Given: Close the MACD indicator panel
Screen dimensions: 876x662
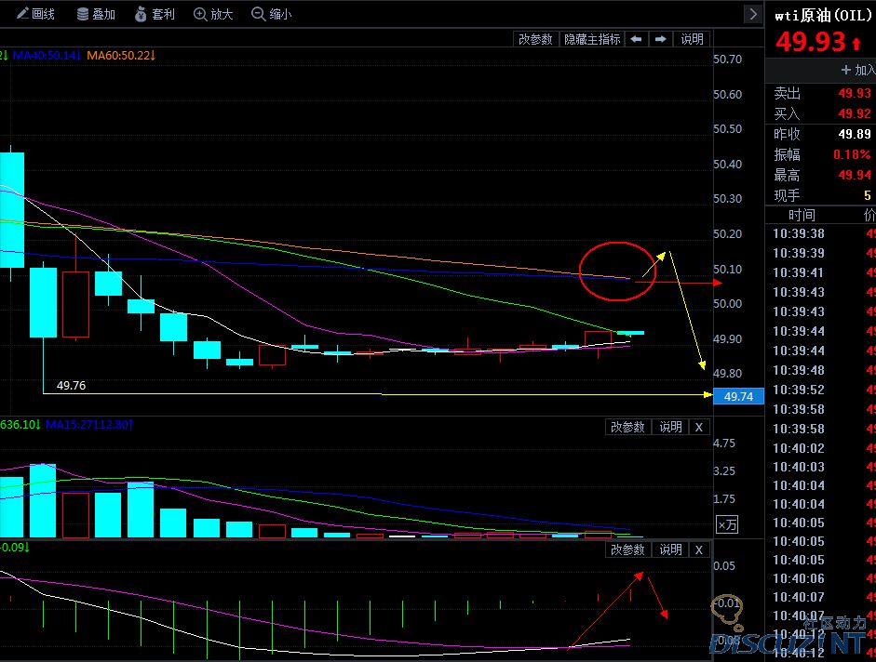Looking at the screenshot, I should [x=699, y=549].
